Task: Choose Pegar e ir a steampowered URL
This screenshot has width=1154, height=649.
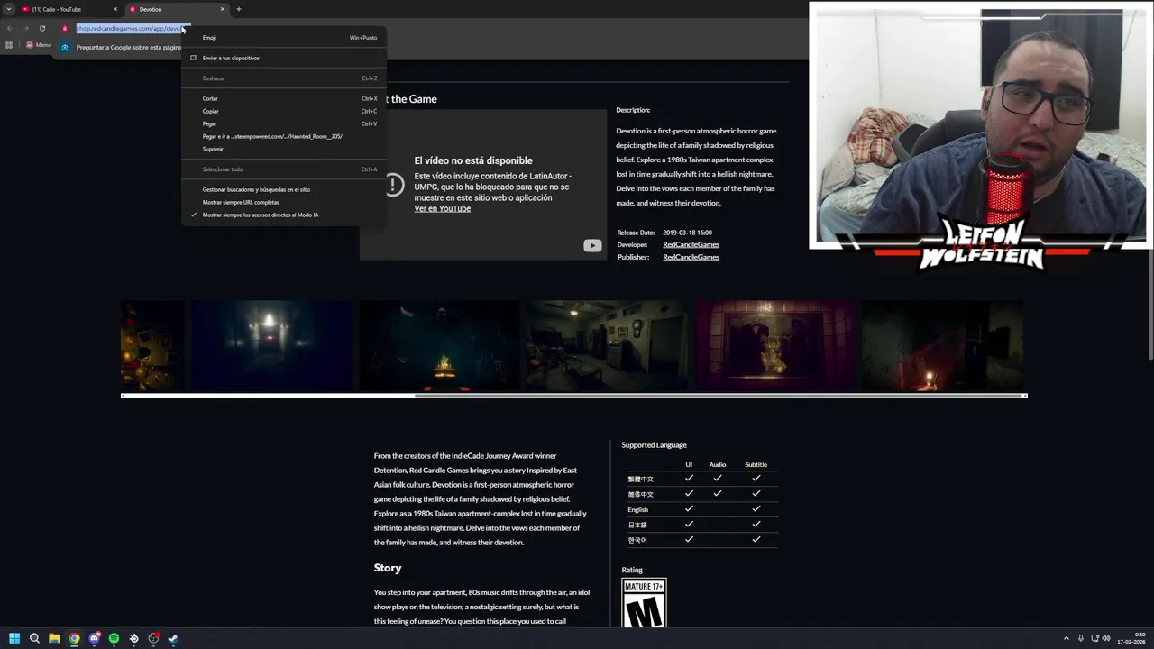Action: 283,136
